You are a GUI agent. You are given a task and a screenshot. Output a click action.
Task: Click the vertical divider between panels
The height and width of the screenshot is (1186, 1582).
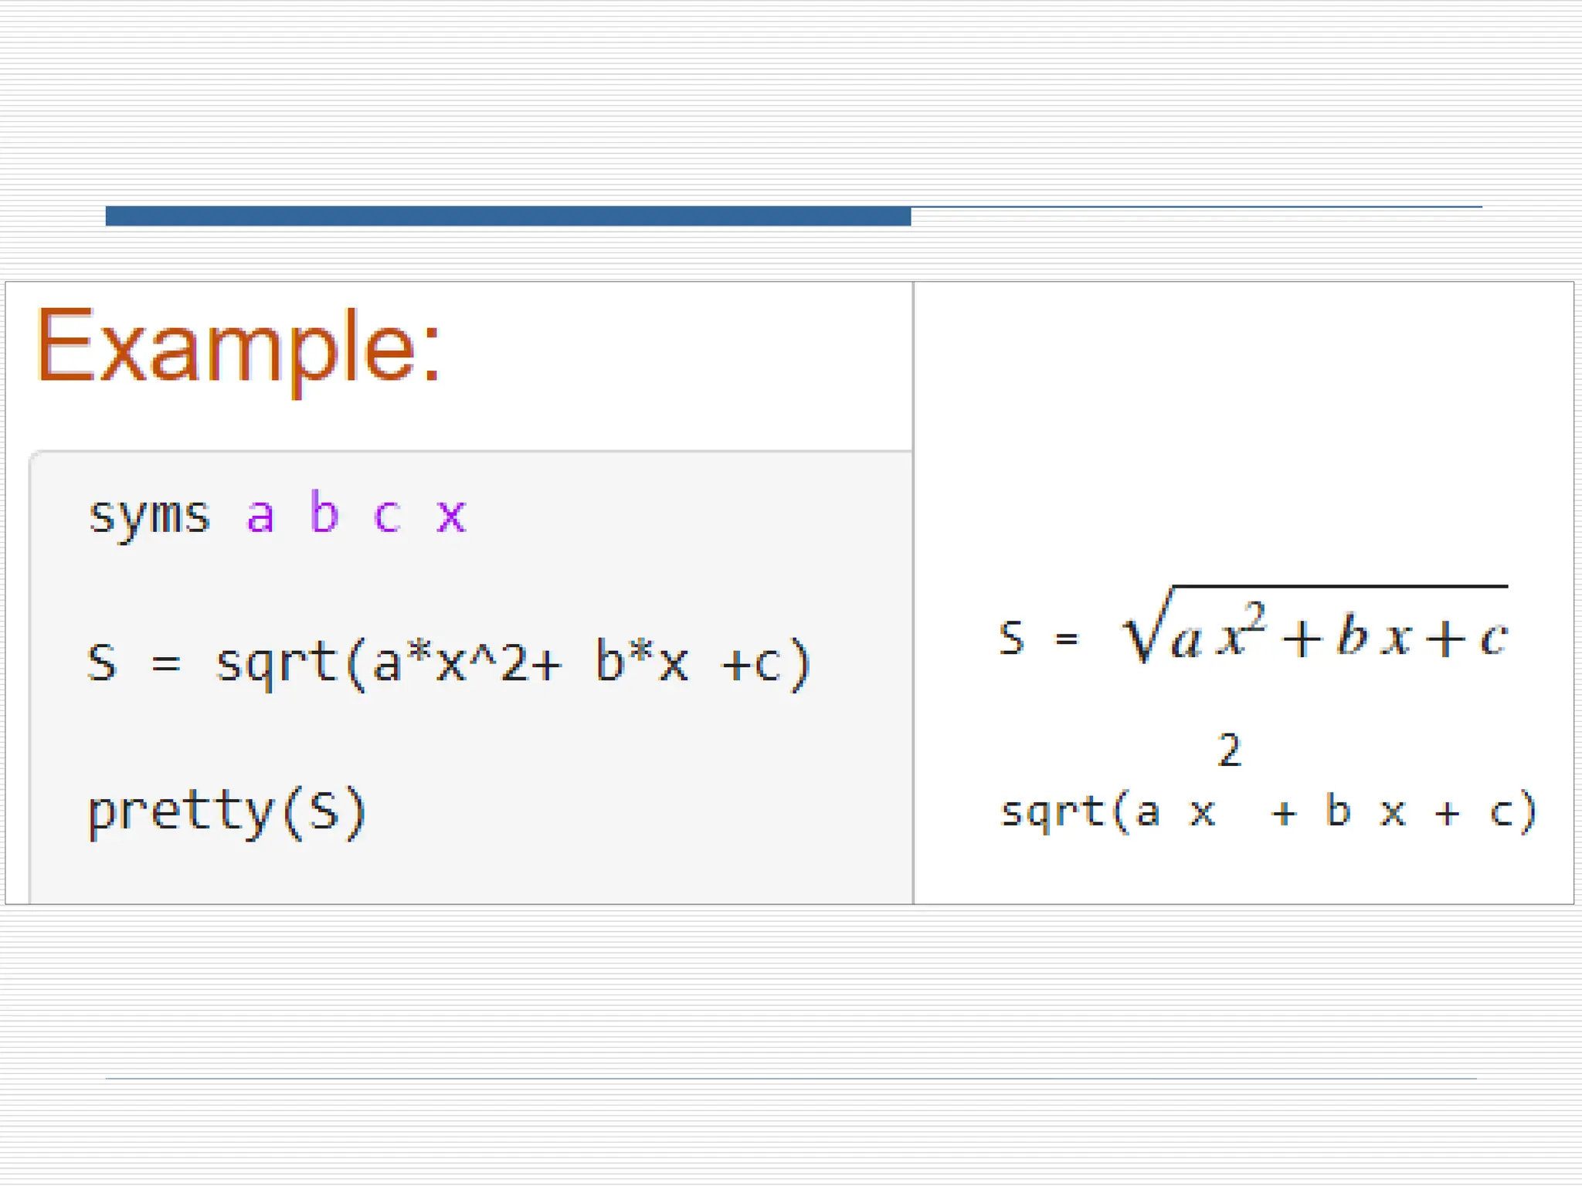913,592
